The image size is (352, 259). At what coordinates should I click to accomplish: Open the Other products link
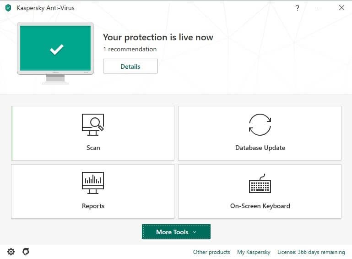point(211,252)
